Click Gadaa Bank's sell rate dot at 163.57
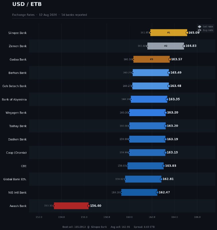This screenshot has height=230, width=217. click(170, 60)
